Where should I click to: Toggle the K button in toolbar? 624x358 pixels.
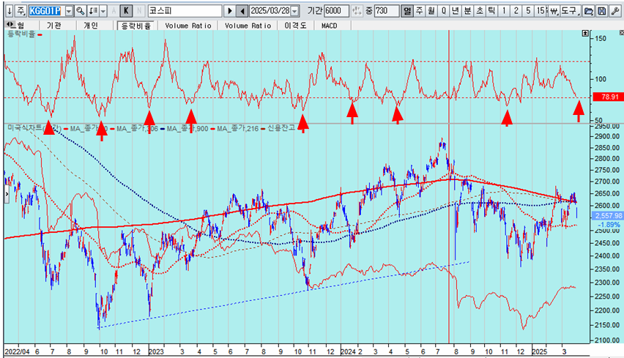pos(126,11)
